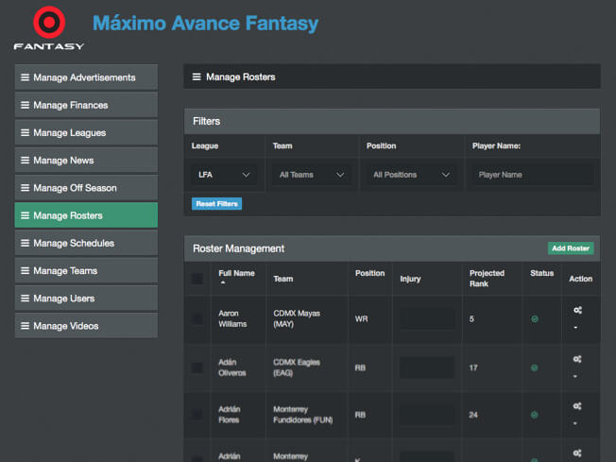This screenshot has width=616, height=462.
Task: Check the Adán Oliveros row checkbox
Action: (197, 368)
